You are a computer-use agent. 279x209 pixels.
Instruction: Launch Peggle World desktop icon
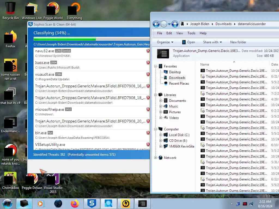click(x=53, y=10)
